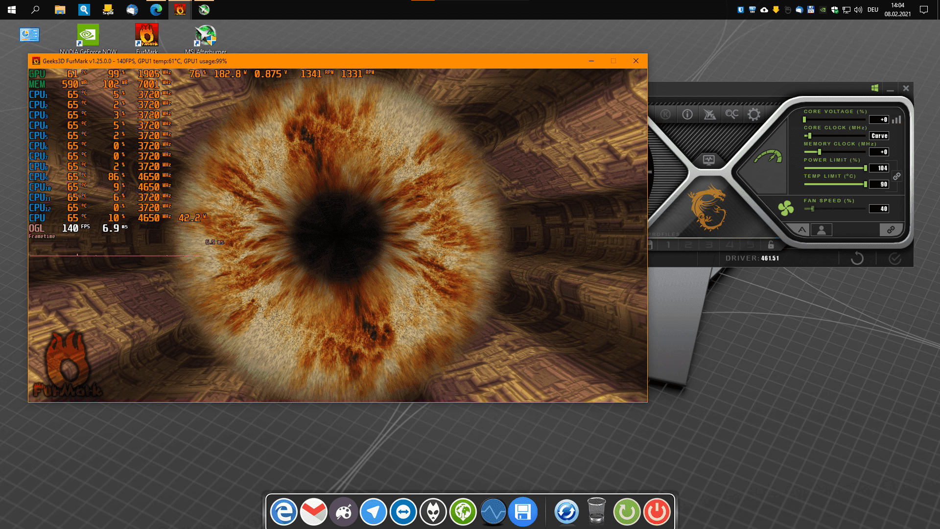This screenshot has height=529, width=940.
Task: Click the Core Voltage value field
Action: point(879,120)
